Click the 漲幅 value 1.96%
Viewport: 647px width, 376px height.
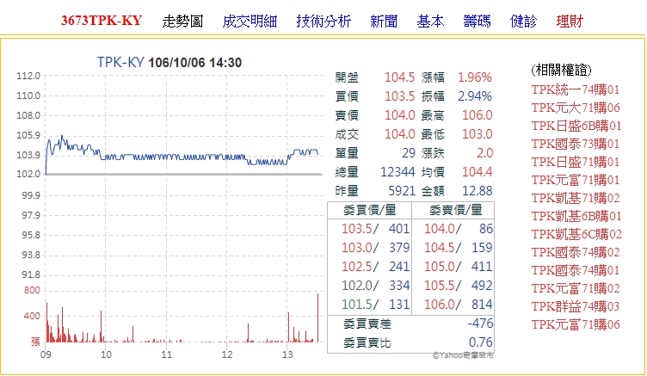tap(475, 77)
